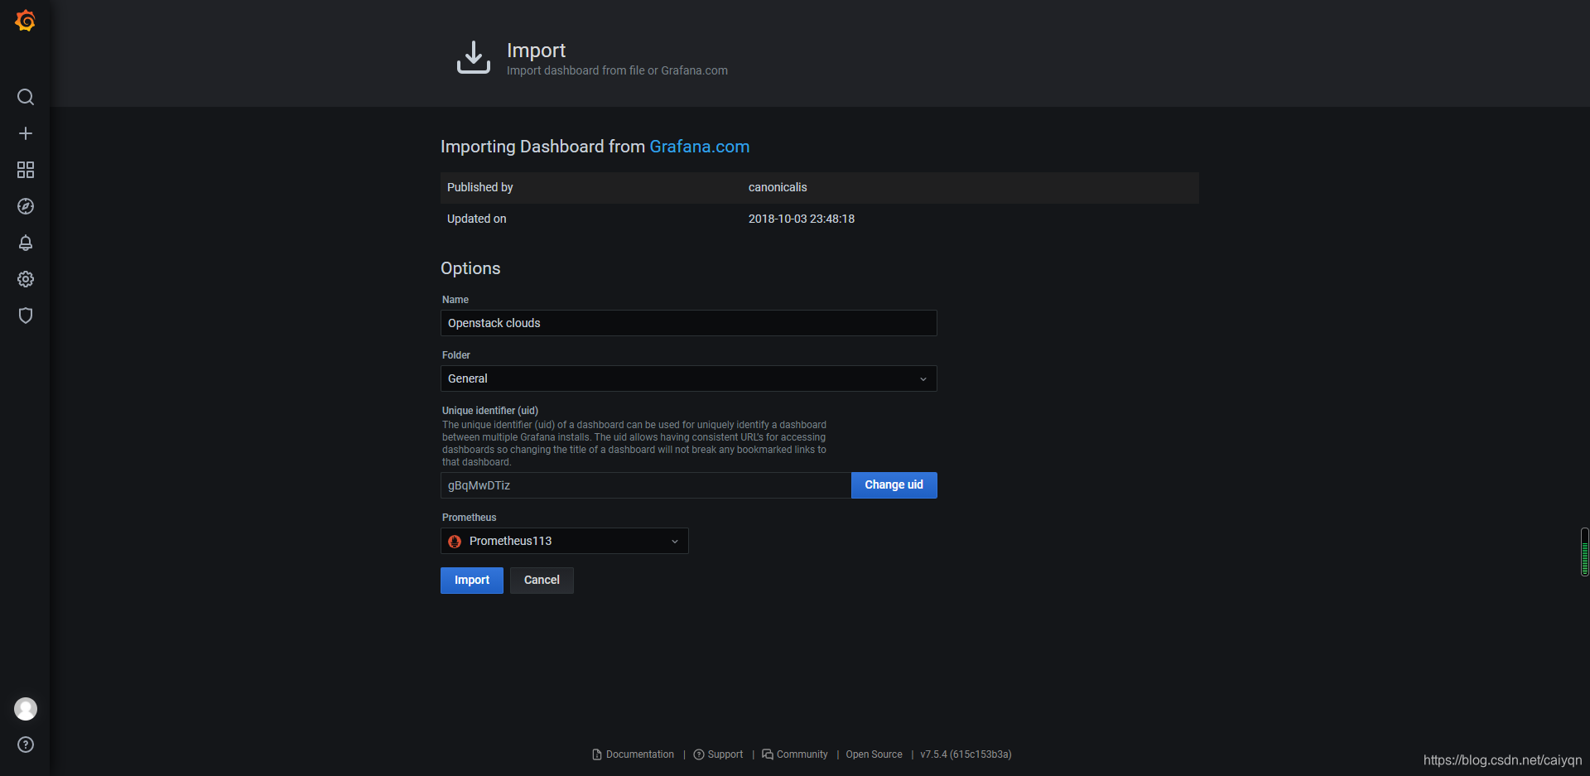This screenshot has height=776, width=1590.
Task: Click the Prometheus flame datasource icon
Action: pos(455,541)
